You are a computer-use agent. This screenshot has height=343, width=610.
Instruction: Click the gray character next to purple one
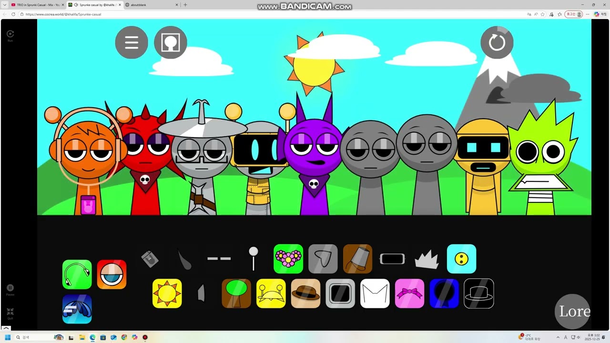click(x=370, y=167)
